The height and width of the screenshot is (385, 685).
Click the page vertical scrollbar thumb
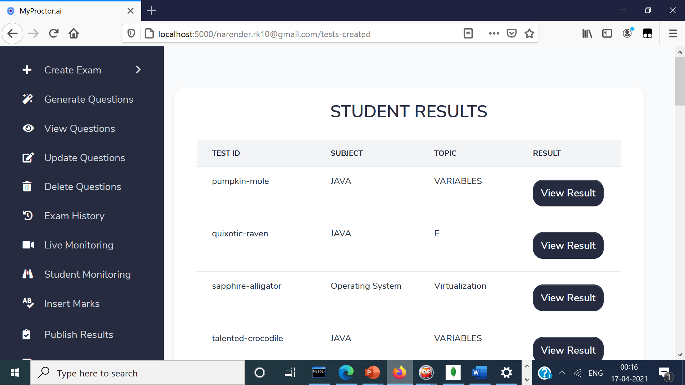(x=679, y=81)
